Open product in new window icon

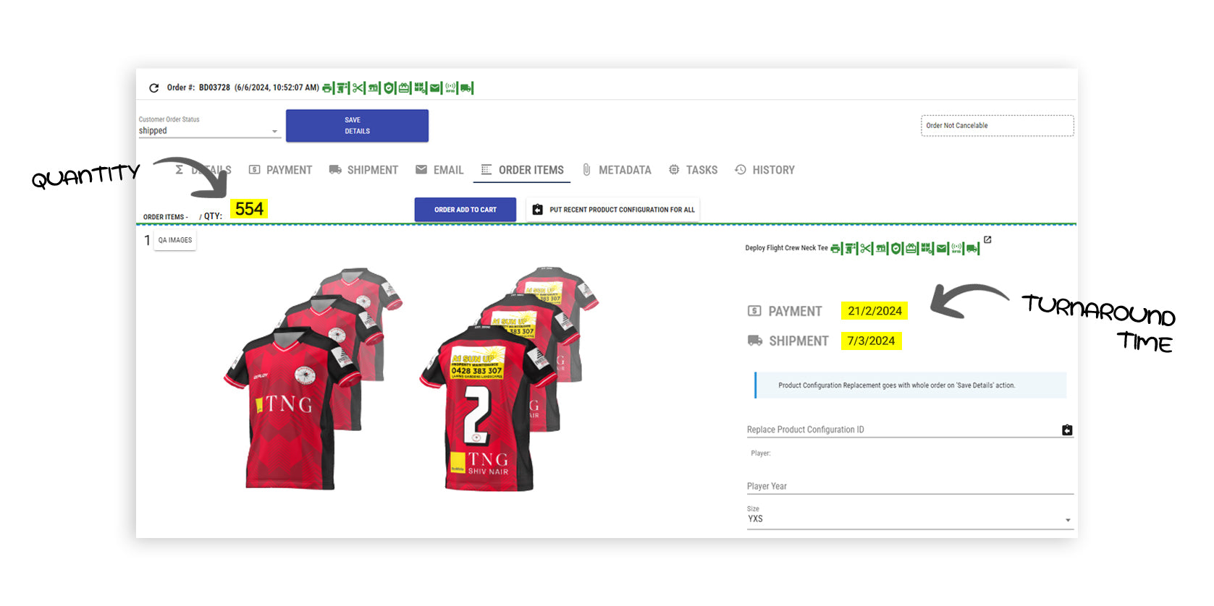click(x=987, y=240)
